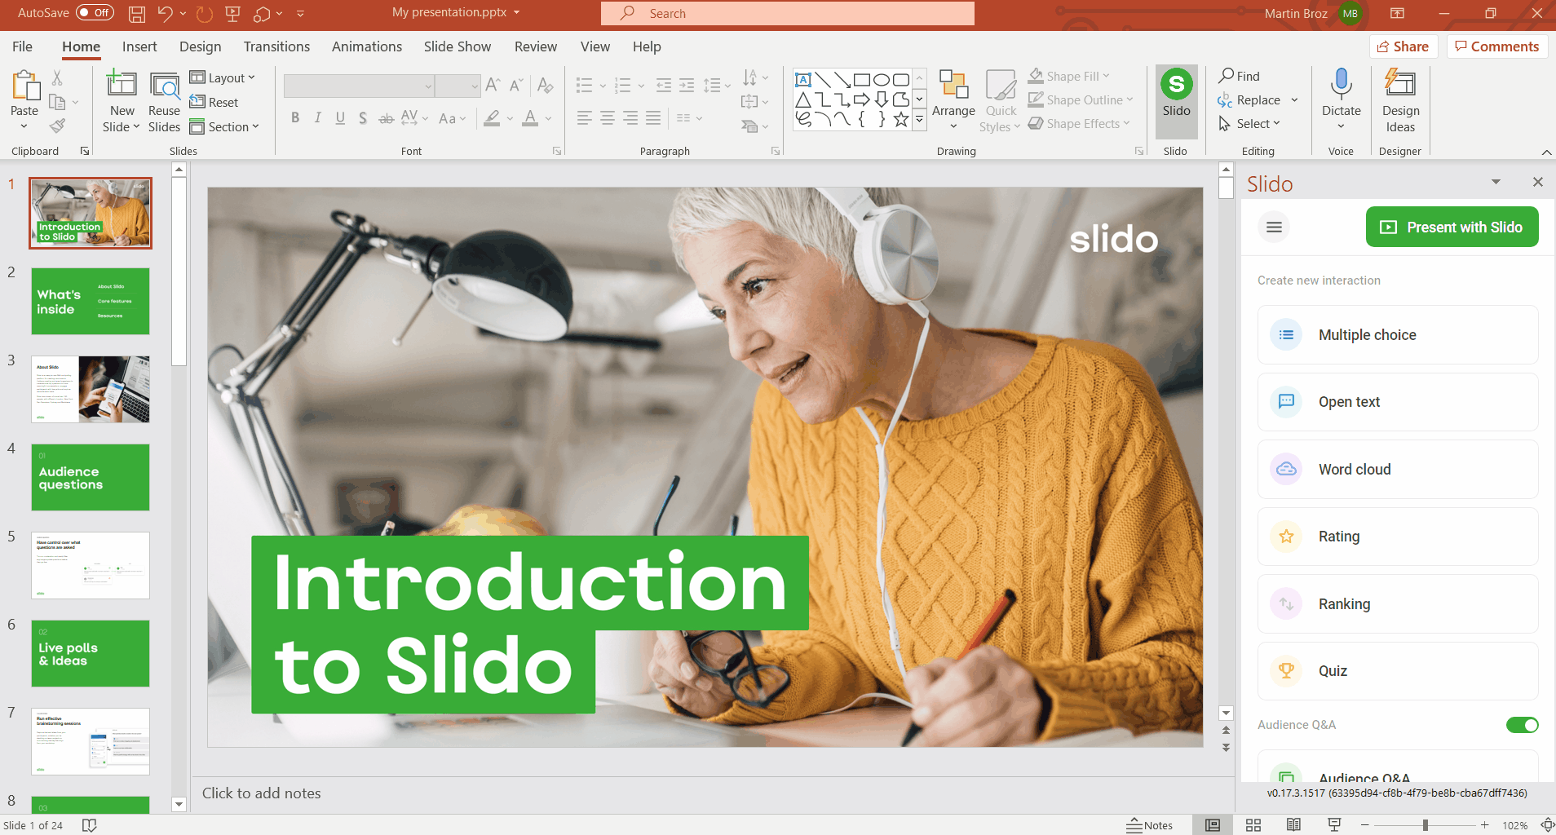Clear all formatting icon
The width and height of the screenshot is (1556, 835).
[546, 85]
